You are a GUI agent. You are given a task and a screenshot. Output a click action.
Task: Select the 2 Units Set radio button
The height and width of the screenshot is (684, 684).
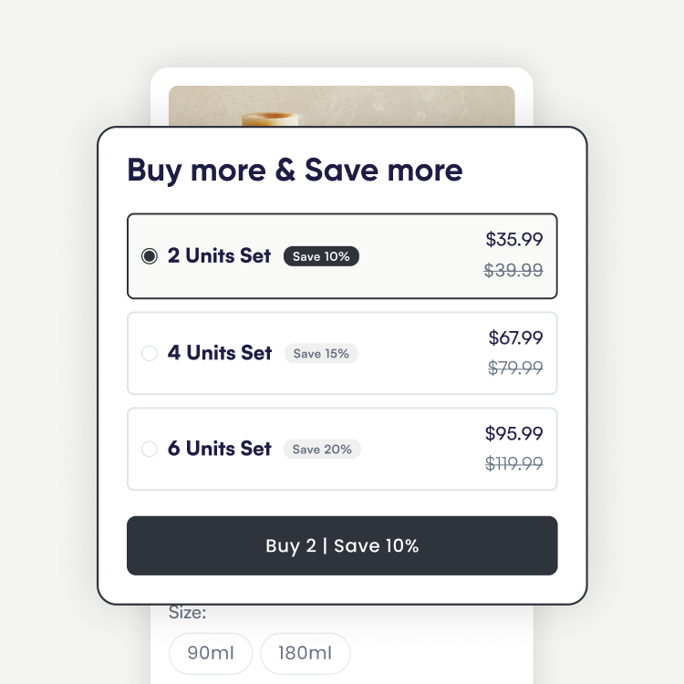[150, 256]
